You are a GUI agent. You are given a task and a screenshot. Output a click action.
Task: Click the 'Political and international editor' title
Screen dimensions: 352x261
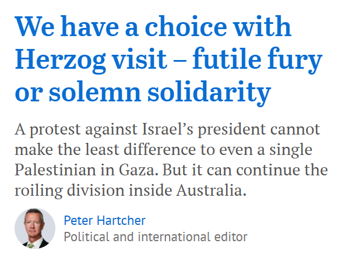click(x=155, y=237)
